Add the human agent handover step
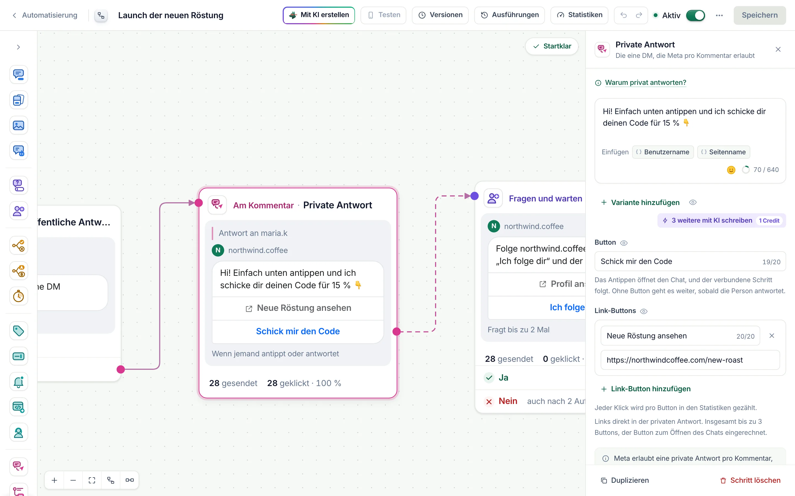The image size is (795, 496). pos(18,433)
